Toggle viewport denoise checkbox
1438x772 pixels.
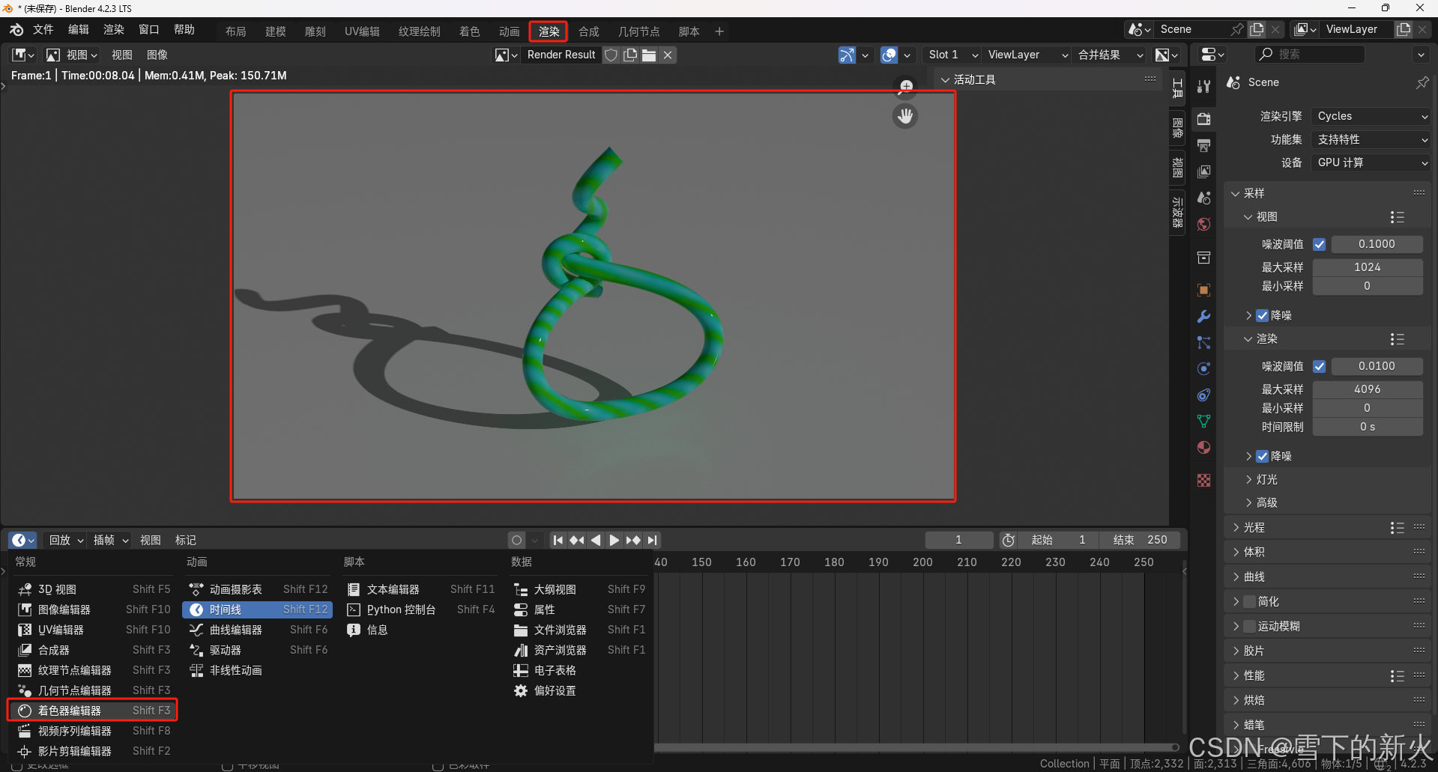coord(1263,315)
